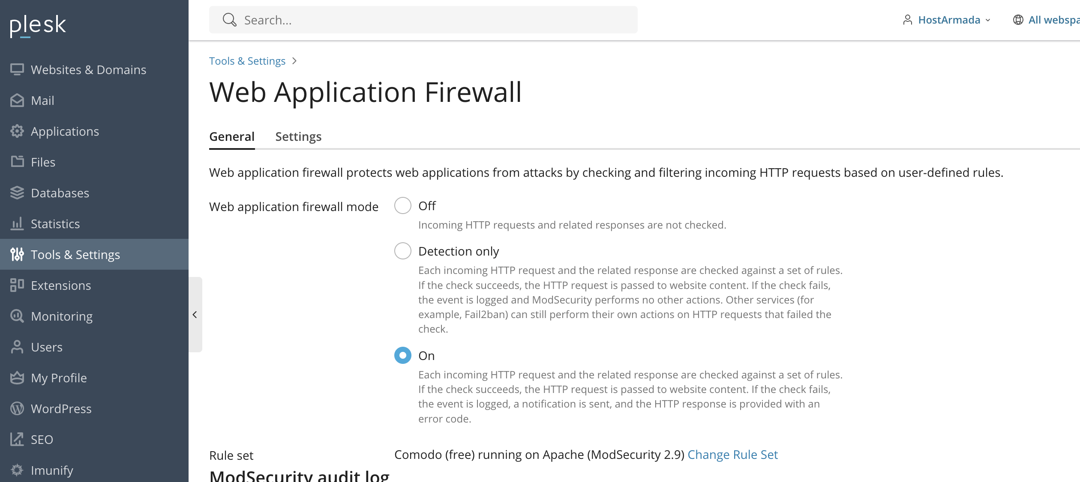This screenshot has height=482, width=1080.
Task: Open Extensions via grid blocks icon
Action: click(x=17, y=285)
